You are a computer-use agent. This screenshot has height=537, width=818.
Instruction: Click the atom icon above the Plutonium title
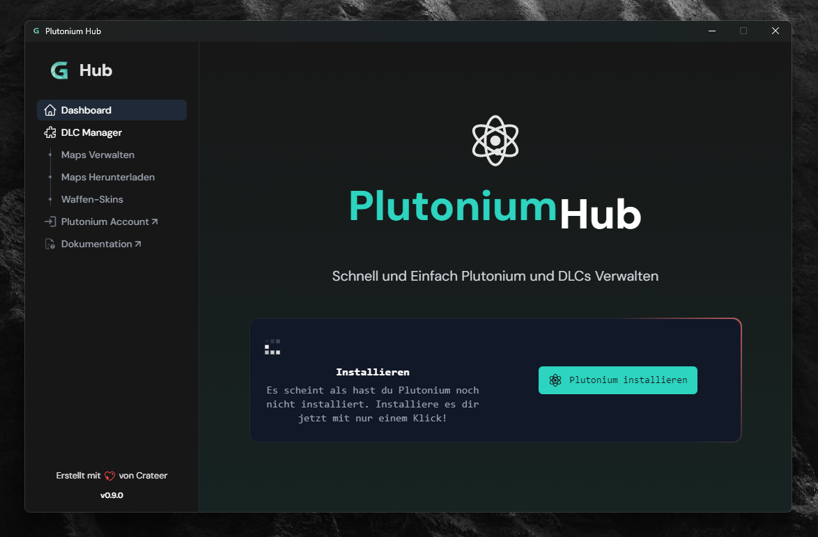tap(495, 140)
